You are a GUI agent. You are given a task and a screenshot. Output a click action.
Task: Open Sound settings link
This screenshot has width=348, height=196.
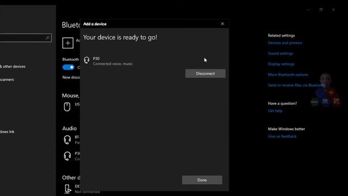tap(281, 53)
